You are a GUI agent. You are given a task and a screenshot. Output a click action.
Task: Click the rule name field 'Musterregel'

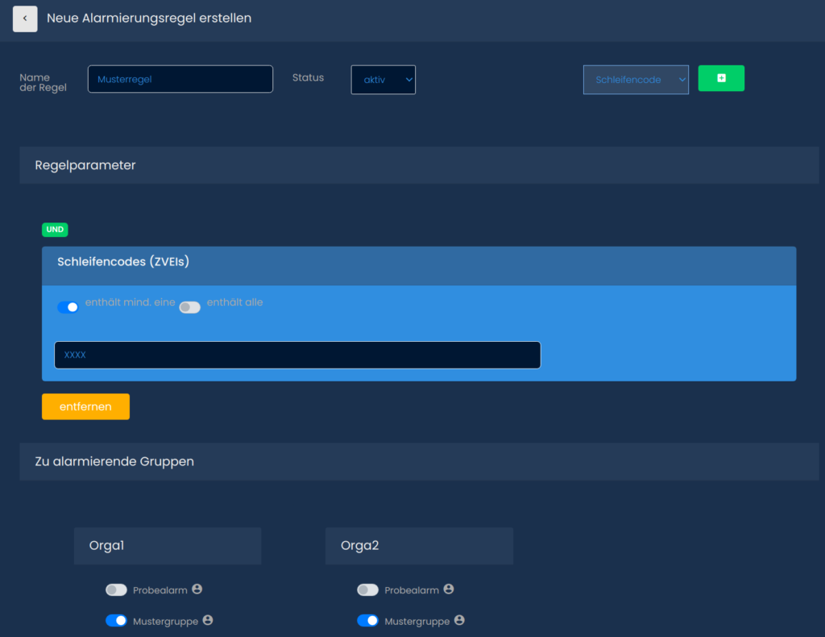tap(180, 79)
